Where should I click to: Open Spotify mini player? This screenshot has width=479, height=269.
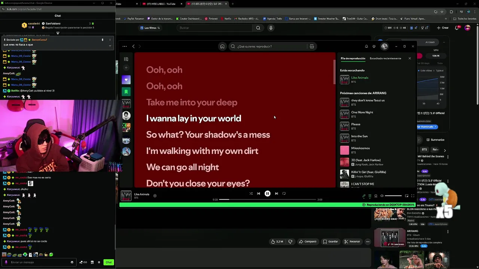coord(407,196)
